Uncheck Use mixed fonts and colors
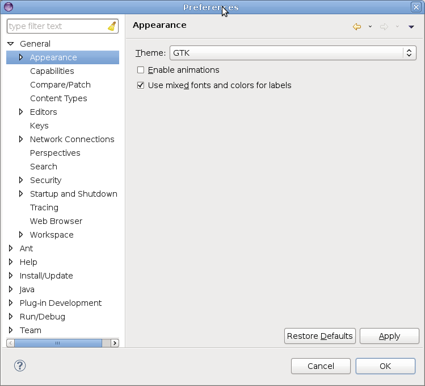 pyautogui.click(x=141, y=85)
